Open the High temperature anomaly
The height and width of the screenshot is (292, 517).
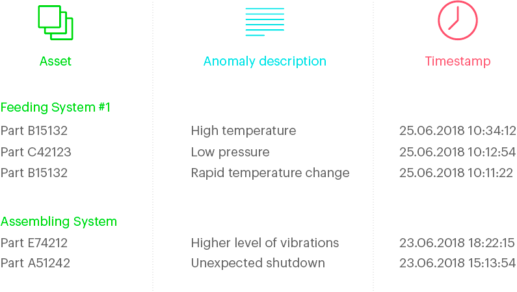pos(243,131)
